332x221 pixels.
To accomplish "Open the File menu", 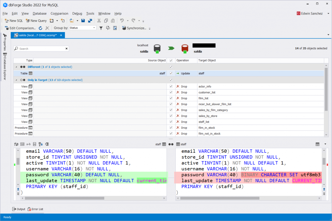I will click(5, 14).
